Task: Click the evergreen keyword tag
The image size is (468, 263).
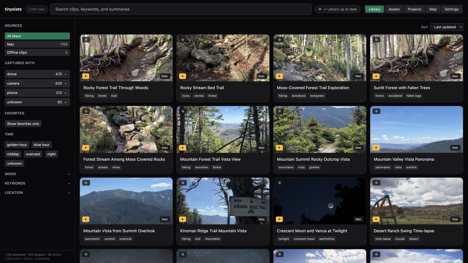Action: 317,96
